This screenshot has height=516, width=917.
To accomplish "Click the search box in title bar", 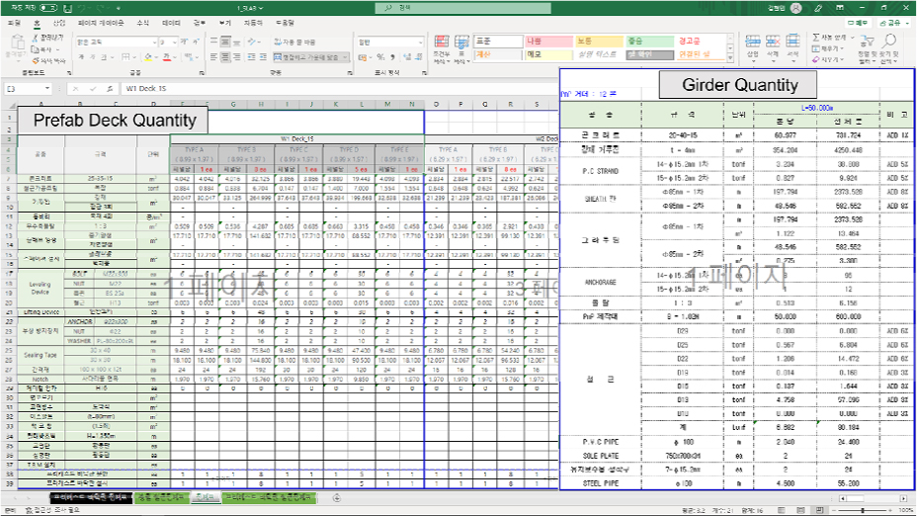I will coord(462,8).
